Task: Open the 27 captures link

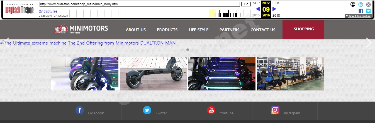Action: (48, 11)
